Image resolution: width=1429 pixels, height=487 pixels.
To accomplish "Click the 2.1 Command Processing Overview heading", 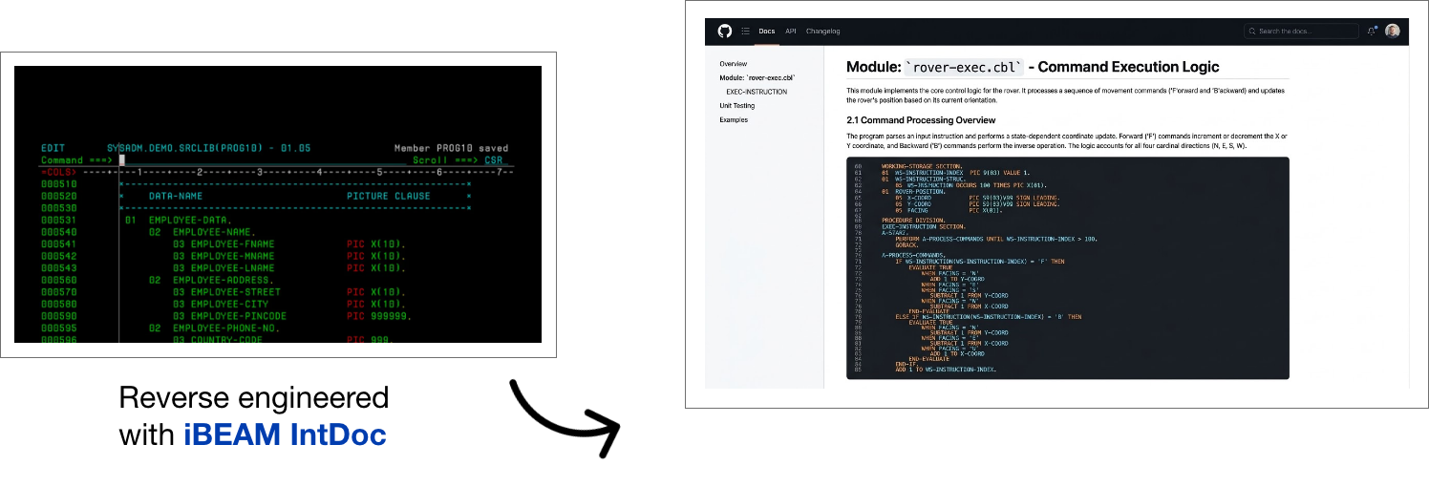I will coord(921,120).
